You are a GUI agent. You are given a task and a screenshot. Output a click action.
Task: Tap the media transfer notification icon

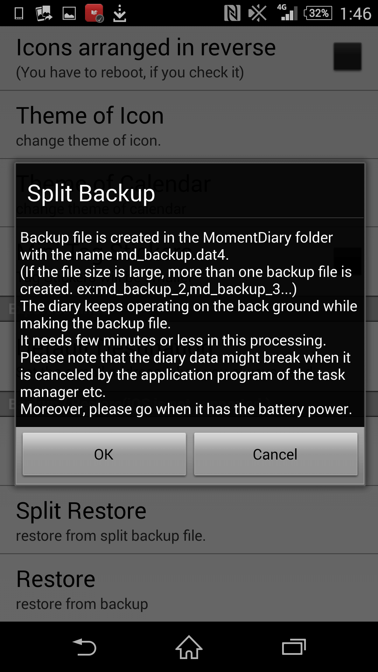pos(44,13)
